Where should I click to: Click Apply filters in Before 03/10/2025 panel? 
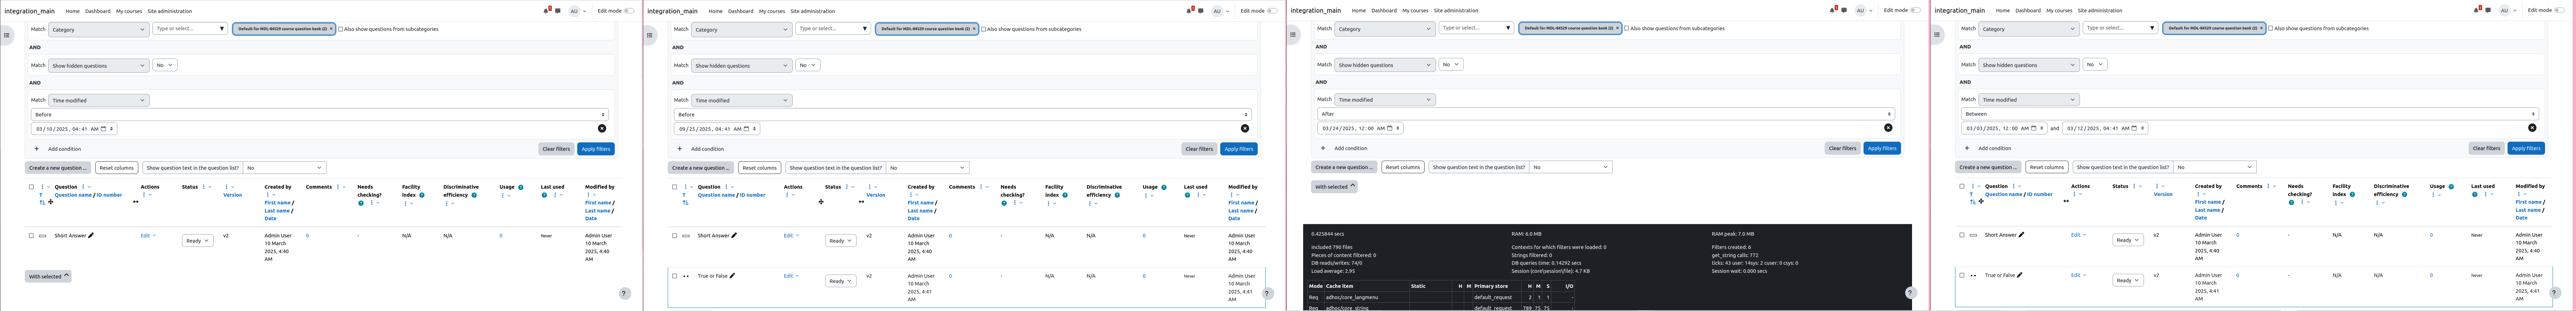(596, 149)
